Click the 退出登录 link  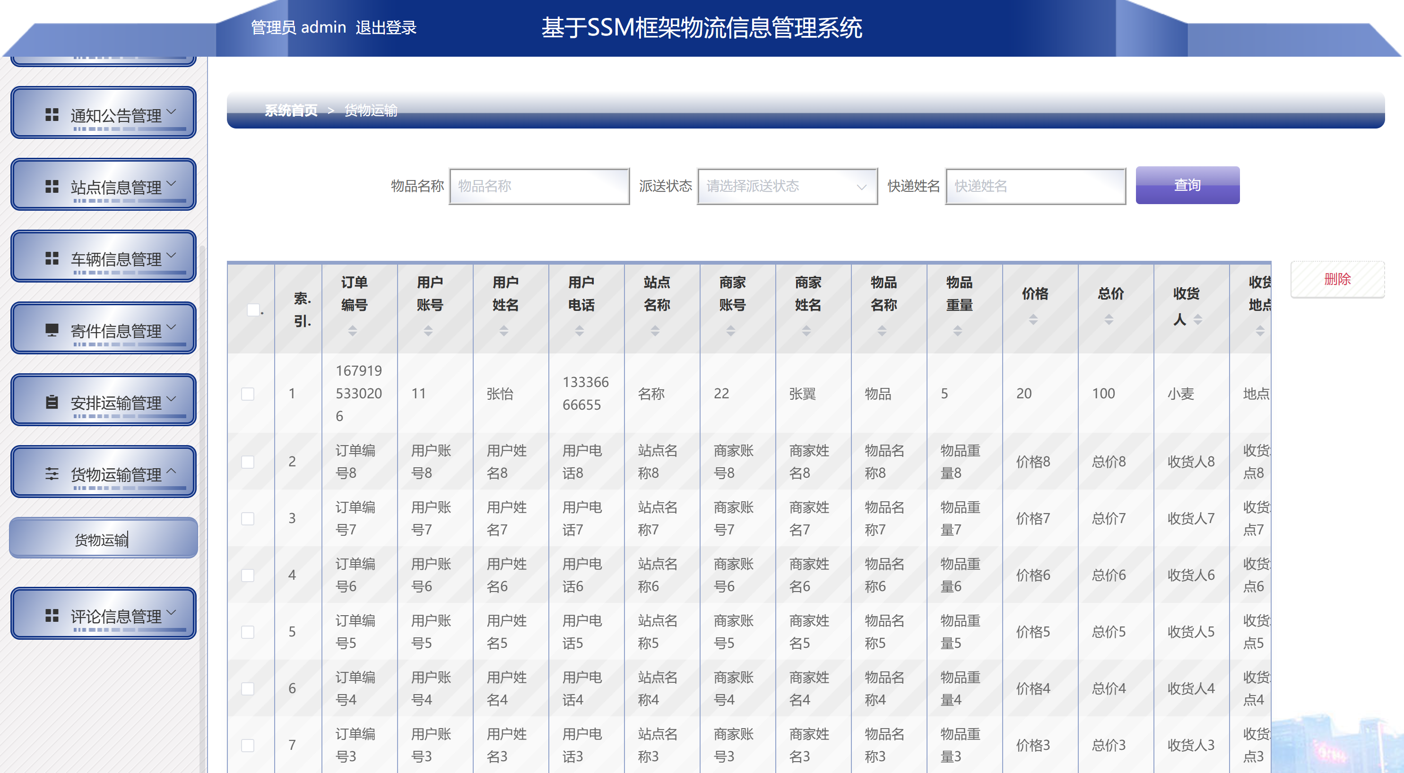coord(386,27)
